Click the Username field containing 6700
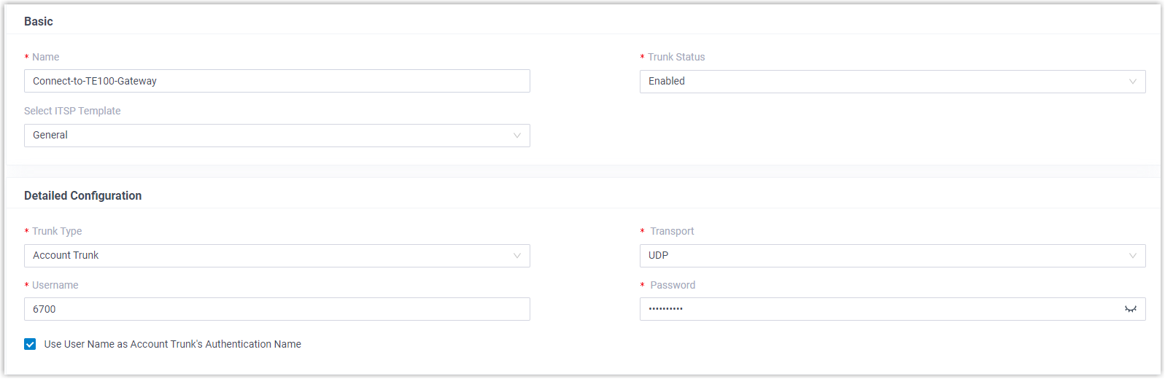This screenshot has width=1165, height=379. [x=277, y=309]
